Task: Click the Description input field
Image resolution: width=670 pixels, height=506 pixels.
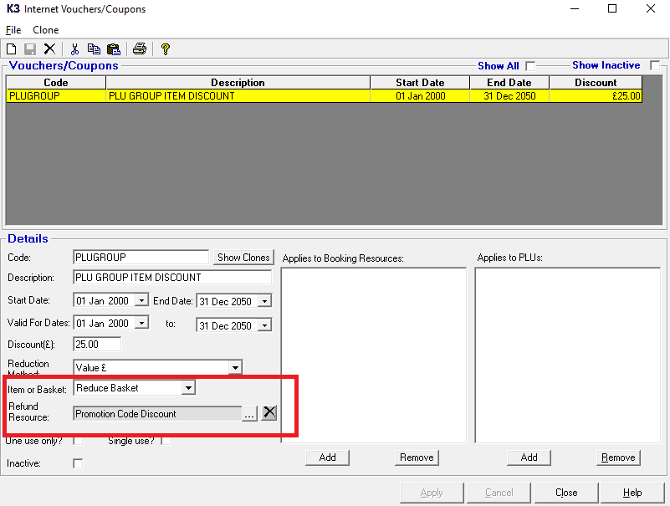Action: click(x=172, y=278)
